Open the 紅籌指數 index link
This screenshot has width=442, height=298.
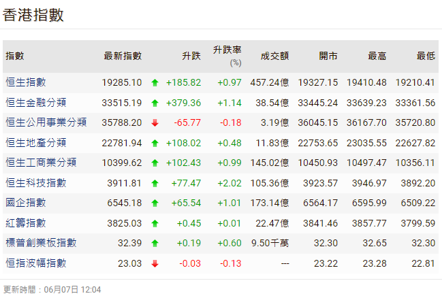point(26,223)
